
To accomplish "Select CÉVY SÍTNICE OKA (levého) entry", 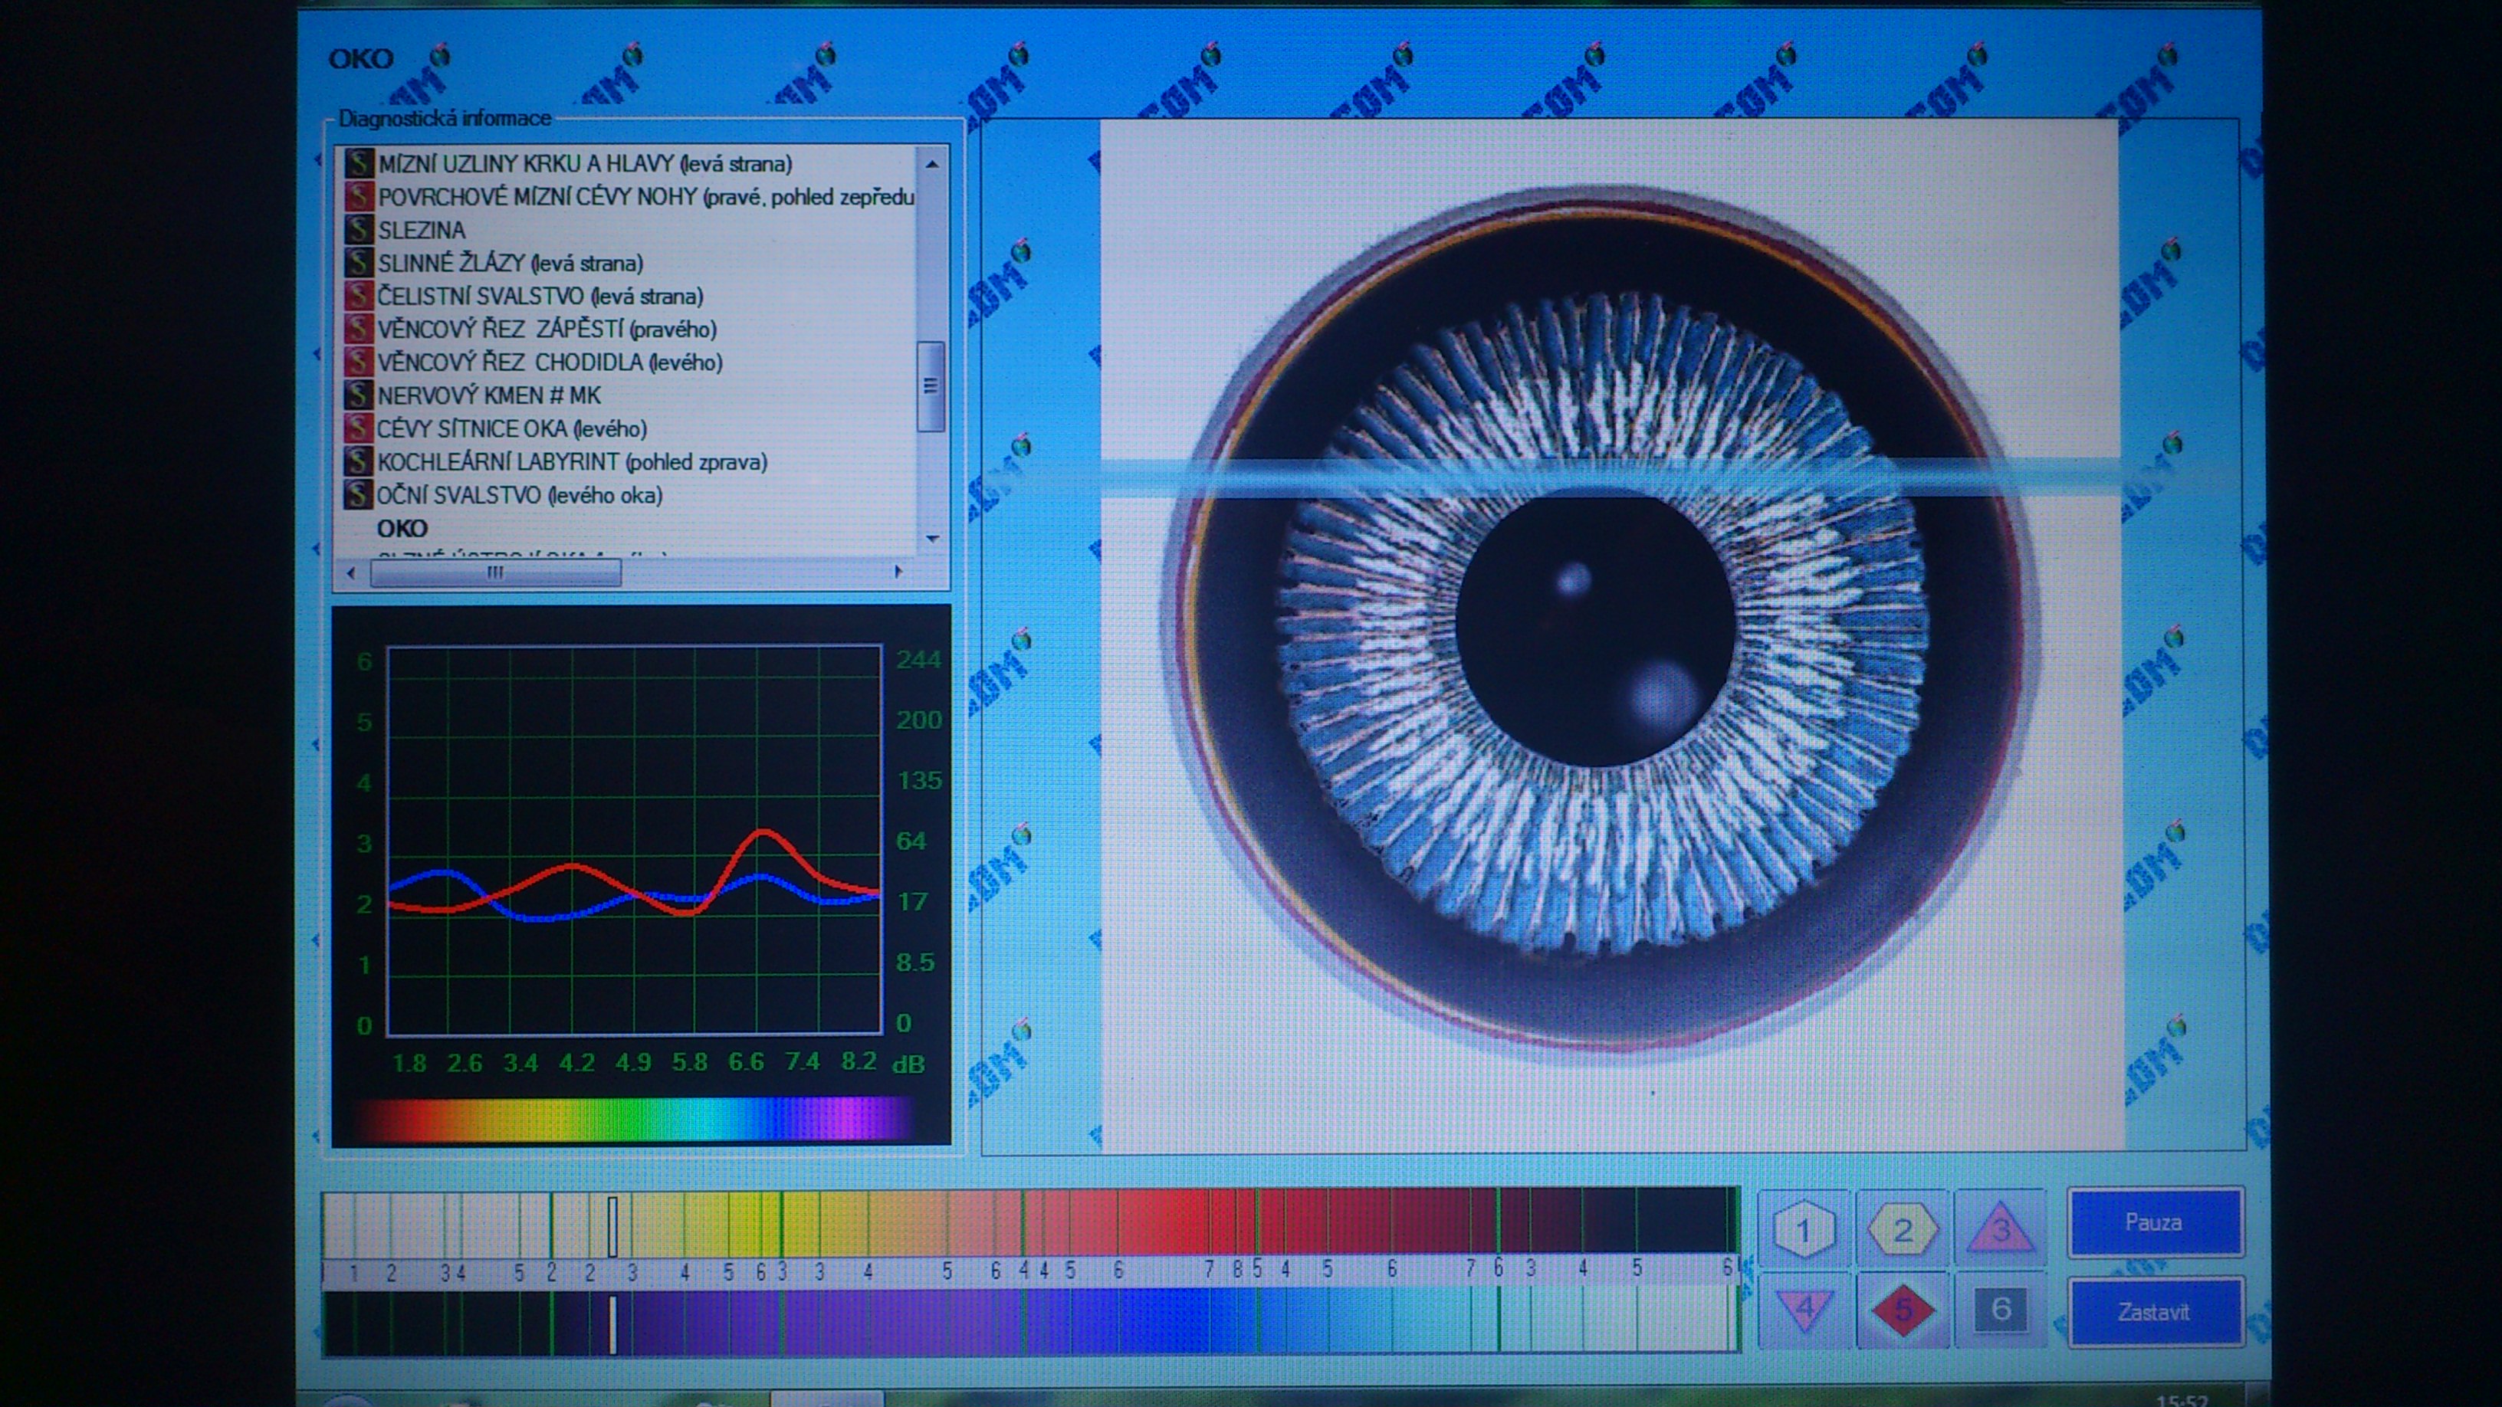I will pos(512,428).
